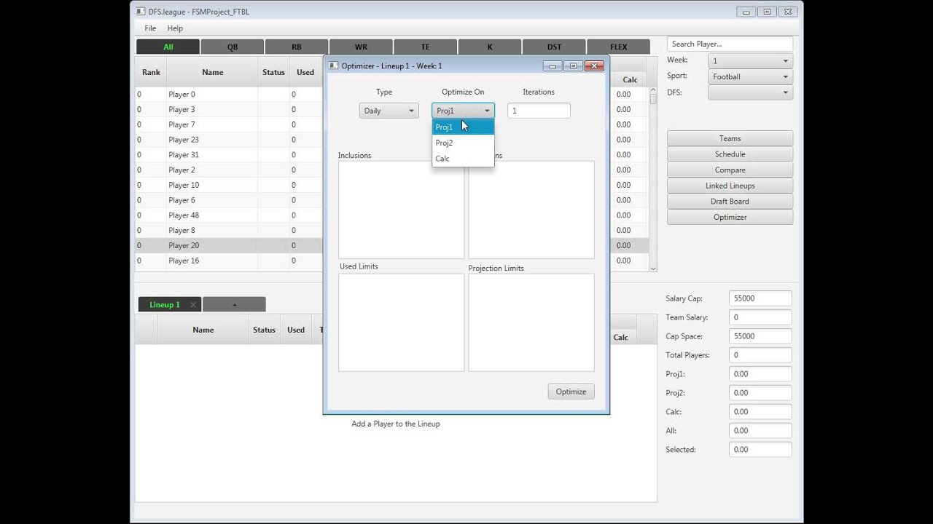This screenshot has height=524, width=933.
Task: Click the Cap Space field
Action: pos(760,336)
